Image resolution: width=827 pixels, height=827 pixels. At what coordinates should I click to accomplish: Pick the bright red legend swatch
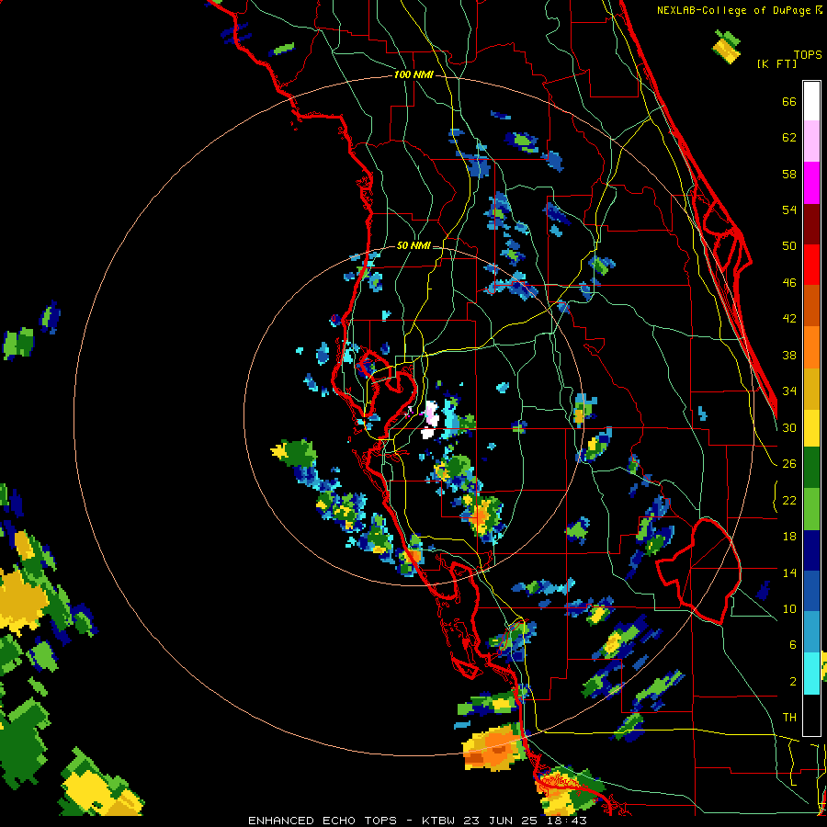tap(811, 265)
